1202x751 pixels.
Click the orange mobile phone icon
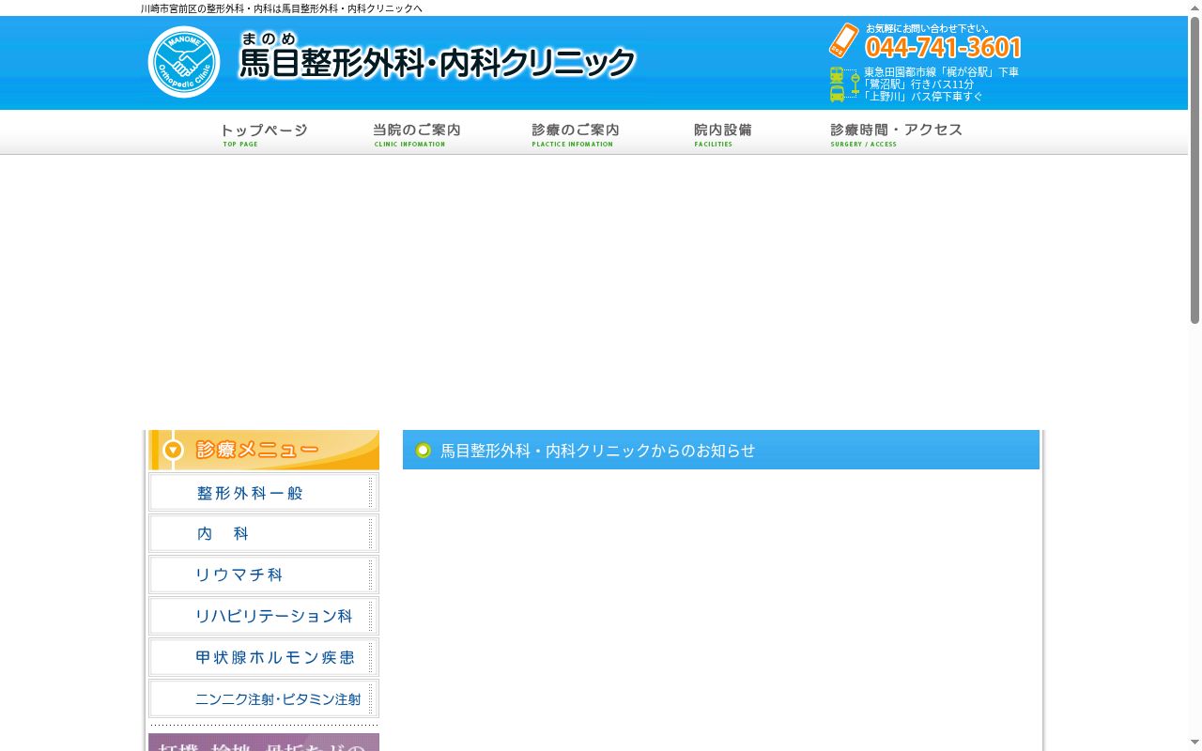click(x=844, y=40)
